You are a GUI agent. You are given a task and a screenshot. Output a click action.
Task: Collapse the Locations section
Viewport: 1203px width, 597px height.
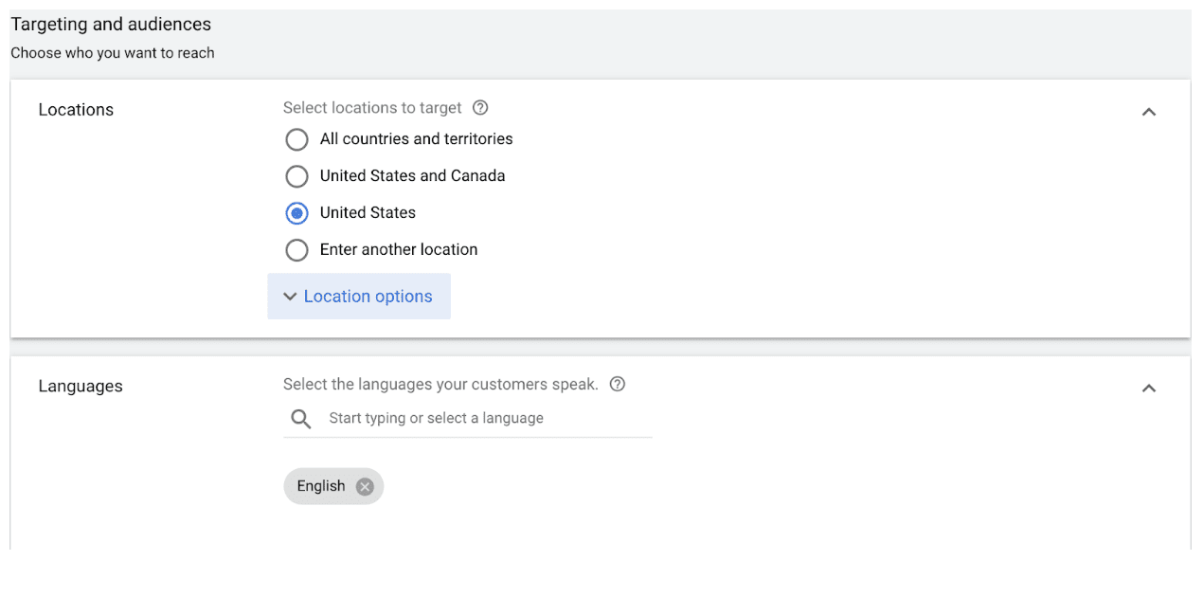[x=1149, y=112]
